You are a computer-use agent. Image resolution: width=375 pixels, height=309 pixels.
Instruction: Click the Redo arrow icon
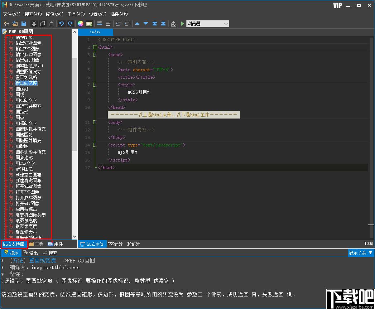(x=70, y=24)
